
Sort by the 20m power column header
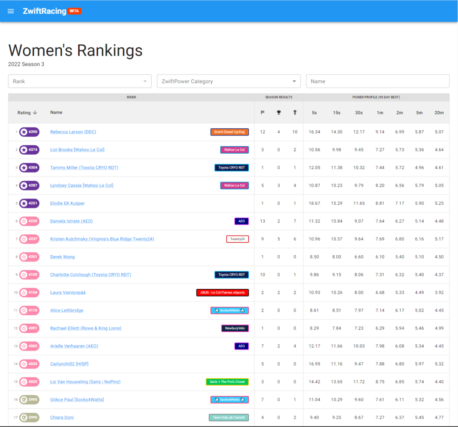point(439,113)
